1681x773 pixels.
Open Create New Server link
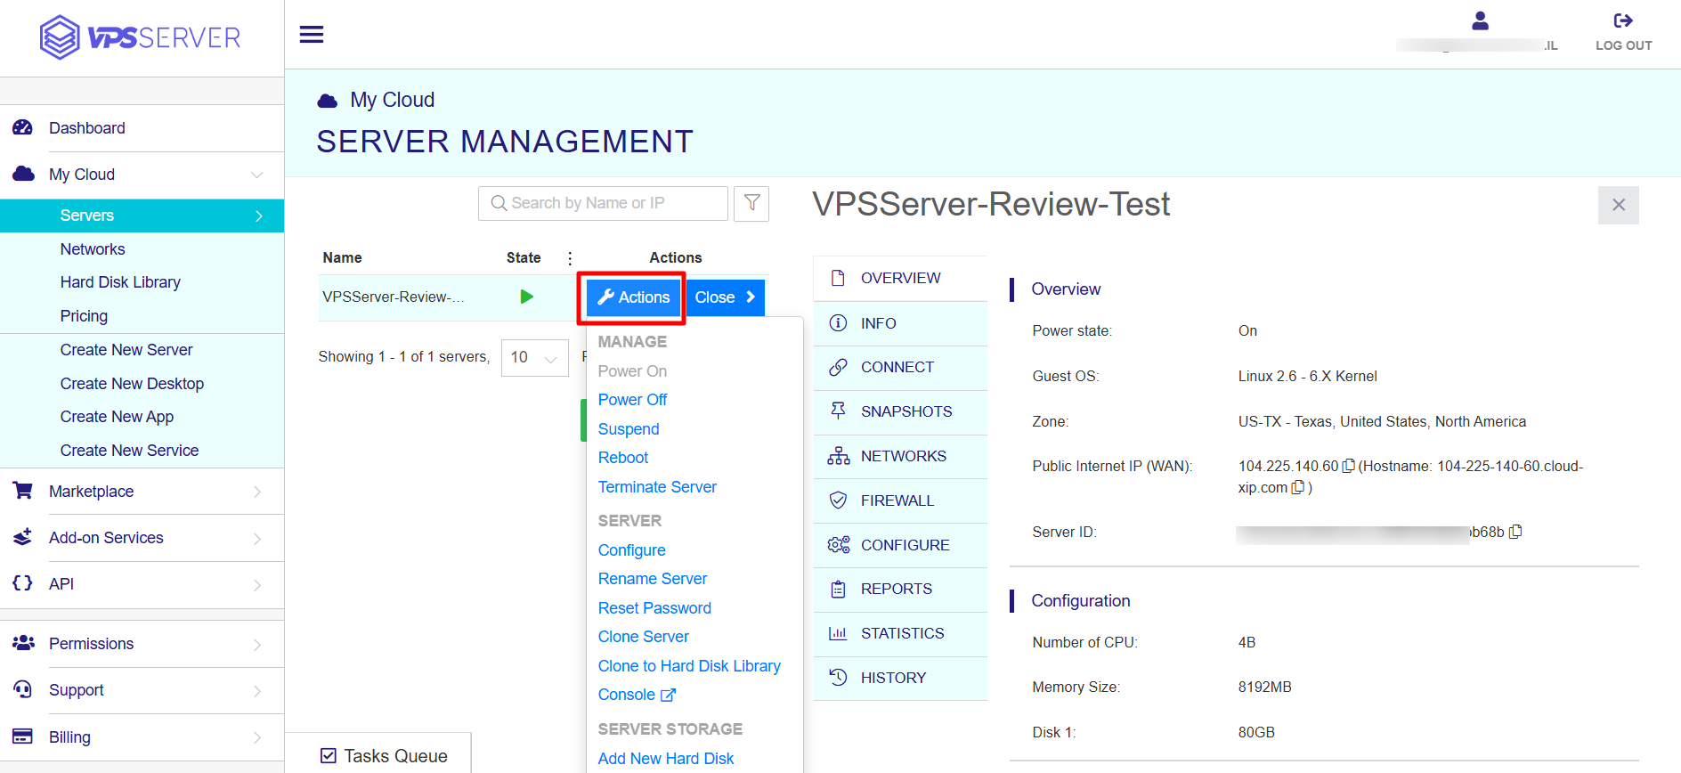point(126,350)
